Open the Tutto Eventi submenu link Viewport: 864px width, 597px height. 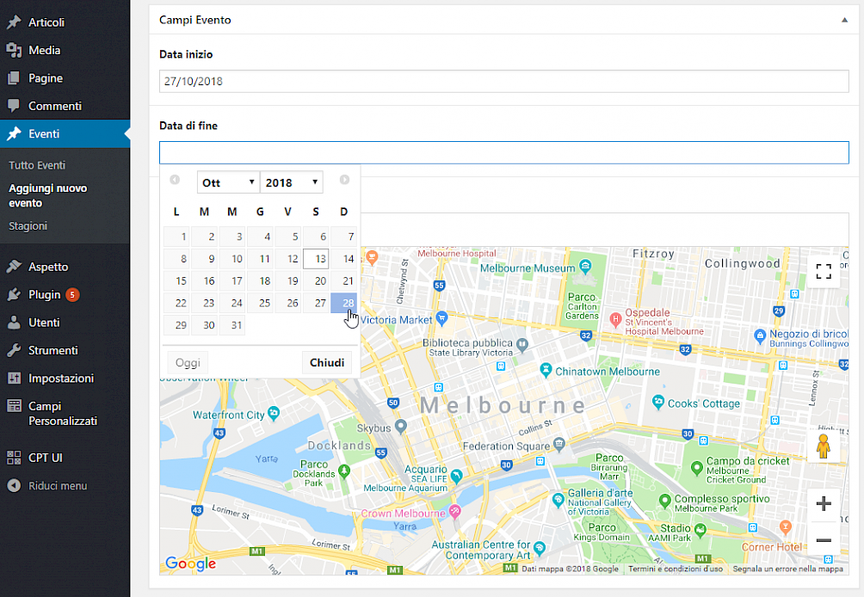pyautogui.click(x=37, y=165)
